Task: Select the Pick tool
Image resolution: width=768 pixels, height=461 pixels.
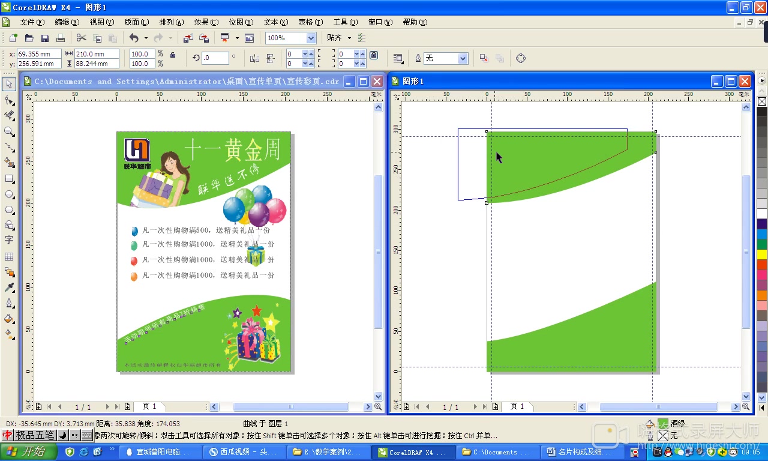Action: click(9, 83)
